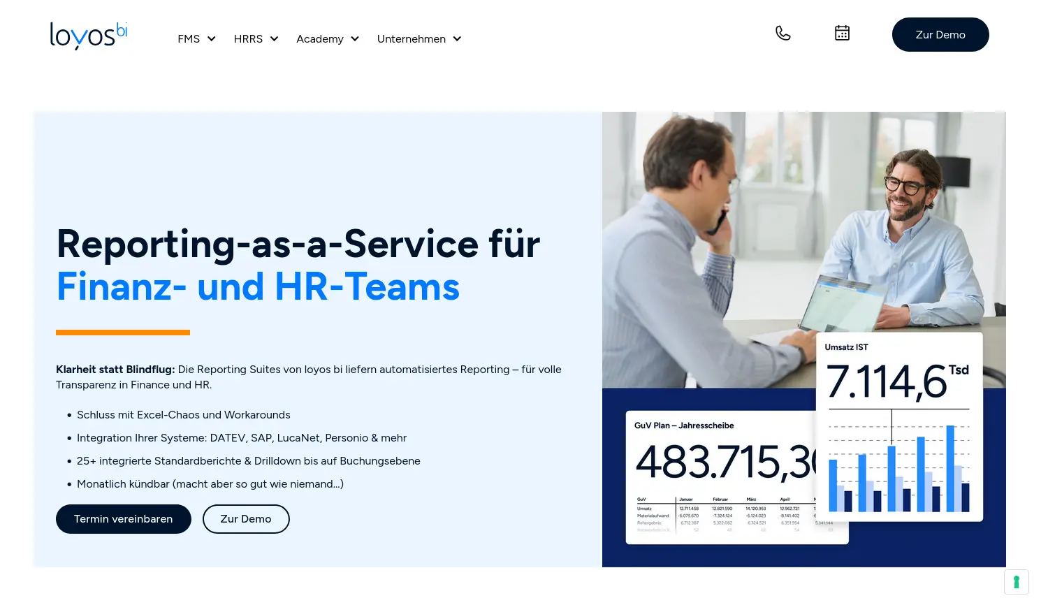Open the calendar icon near Zur Demo
Image resolution: width=1048 pixels, height=605 pixels.
click(842, 33)
